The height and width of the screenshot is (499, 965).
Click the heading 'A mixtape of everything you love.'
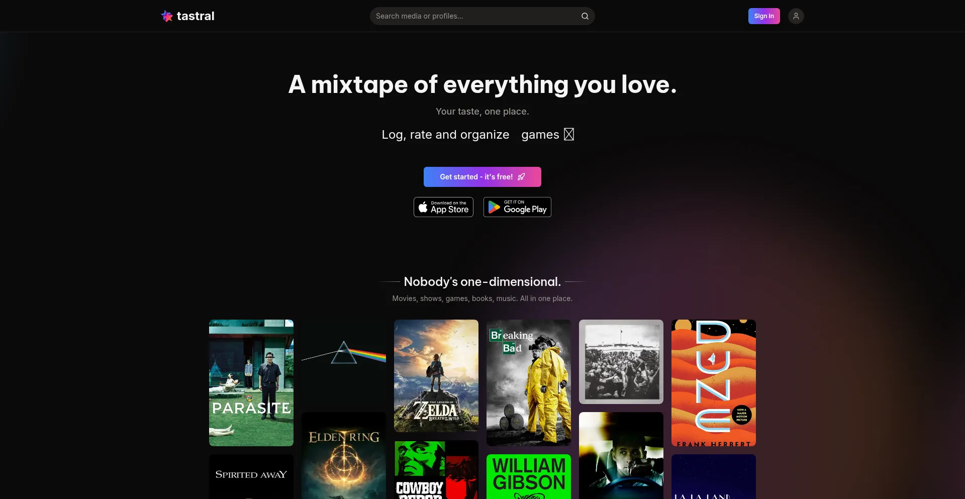pos(482,84)
